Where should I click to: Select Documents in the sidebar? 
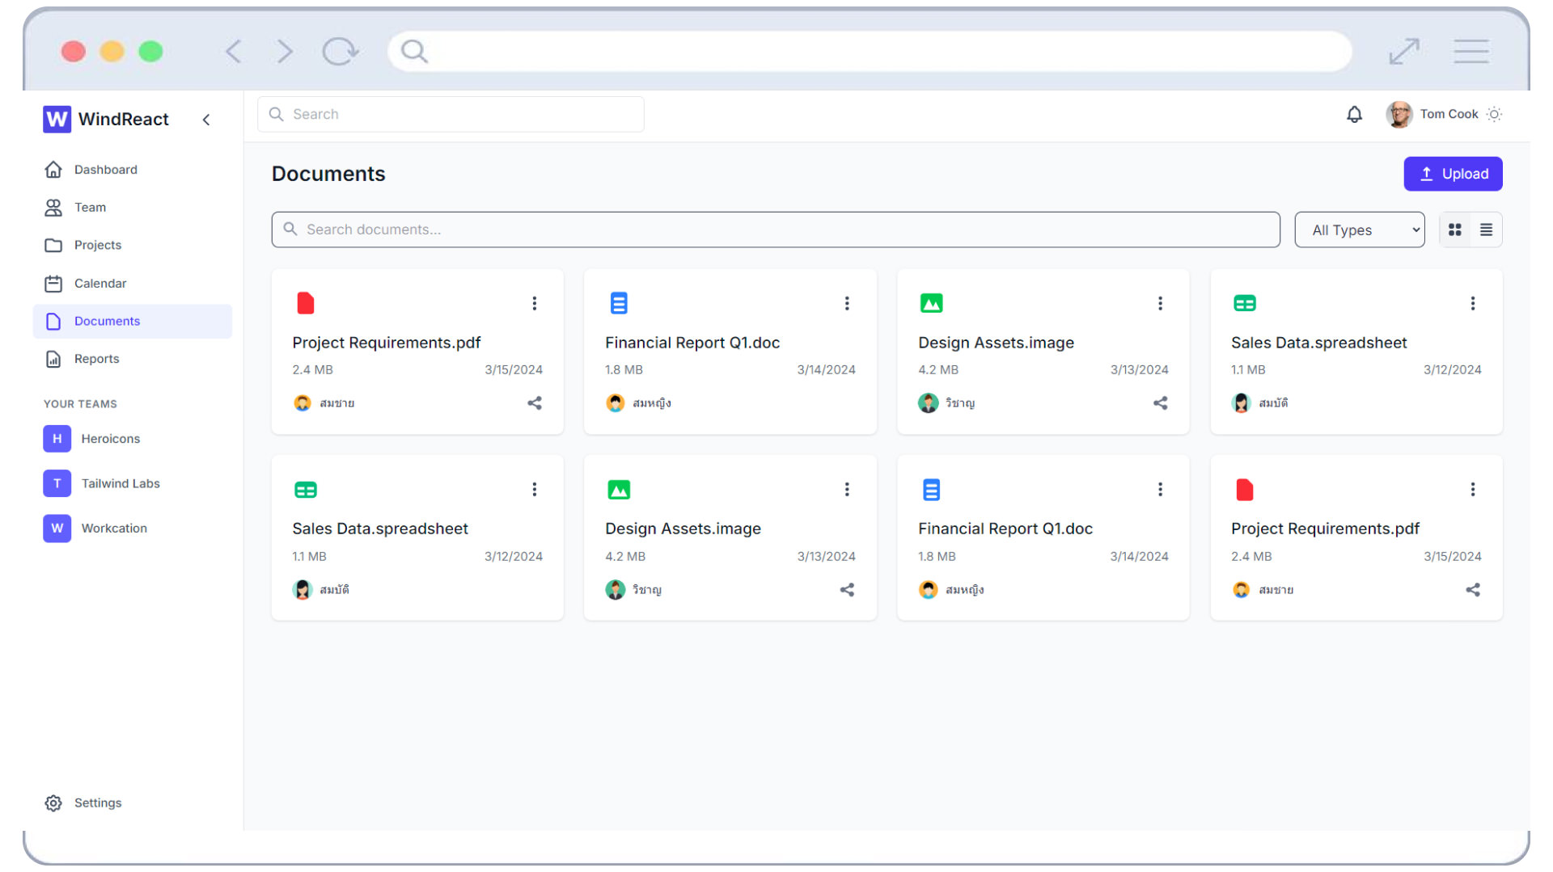click(x=133, y=321)
